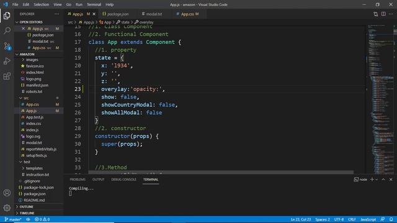Screen dimensions: 397x223
Task: Change line endings via CRLF item
Action: click(x=352, y=219)
